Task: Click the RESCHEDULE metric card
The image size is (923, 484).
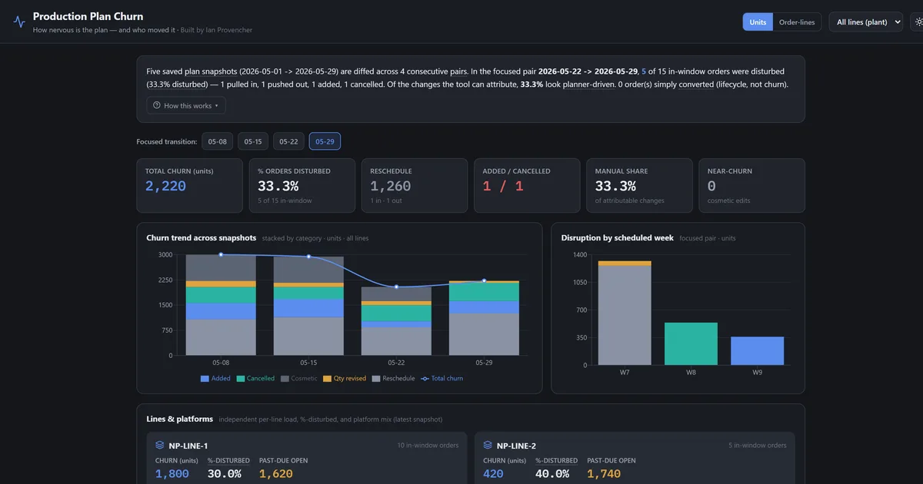Action: 414,185
